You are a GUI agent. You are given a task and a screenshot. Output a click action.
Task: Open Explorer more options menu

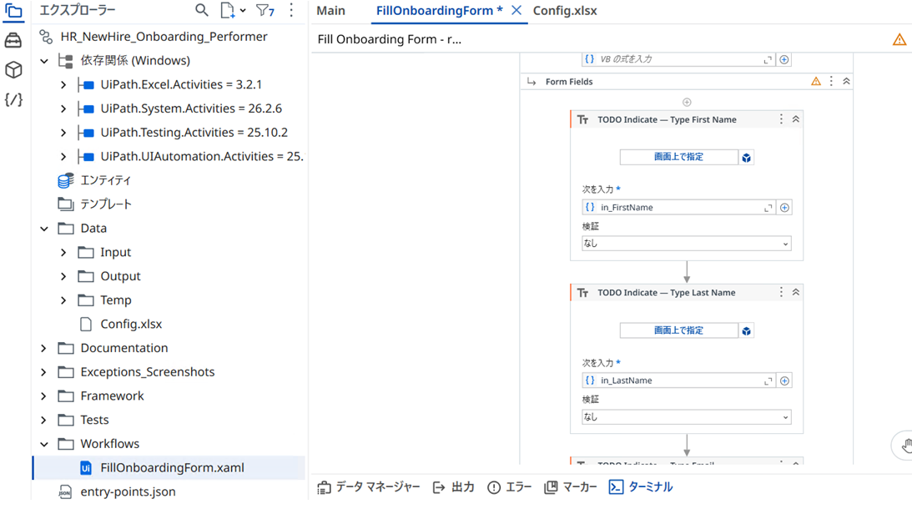(291, 11)
